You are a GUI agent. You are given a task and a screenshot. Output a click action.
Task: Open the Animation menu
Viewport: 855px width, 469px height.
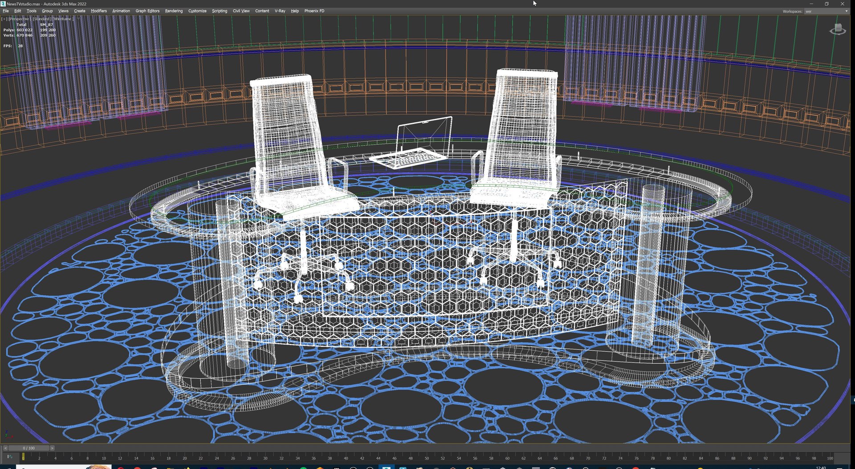point(121,11)
